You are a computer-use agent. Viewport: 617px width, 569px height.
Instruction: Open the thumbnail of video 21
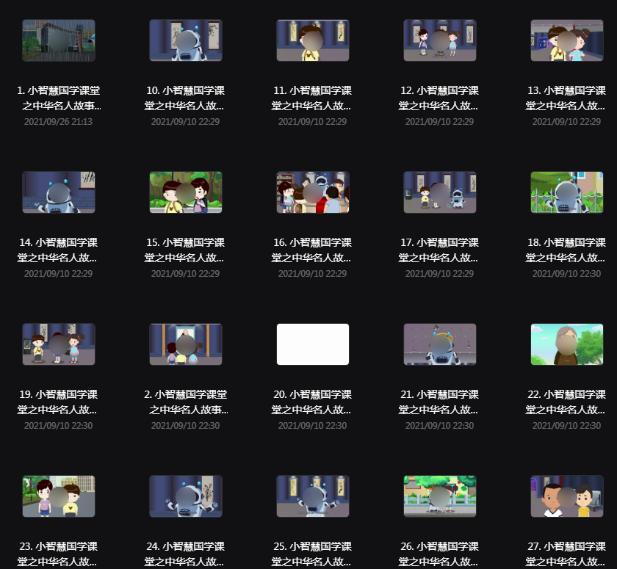[440, 344]
